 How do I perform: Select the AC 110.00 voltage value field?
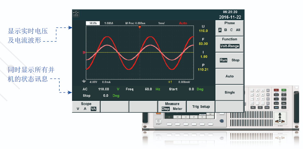click(103, 89)
